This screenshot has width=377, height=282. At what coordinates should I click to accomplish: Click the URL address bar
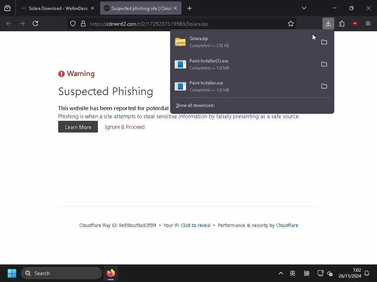(x=182, y=24)
